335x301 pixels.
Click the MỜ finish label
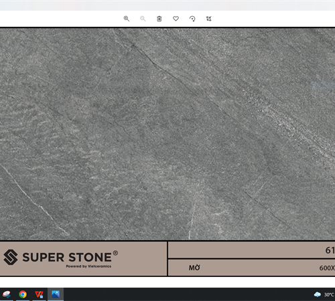tap(194, 268)
